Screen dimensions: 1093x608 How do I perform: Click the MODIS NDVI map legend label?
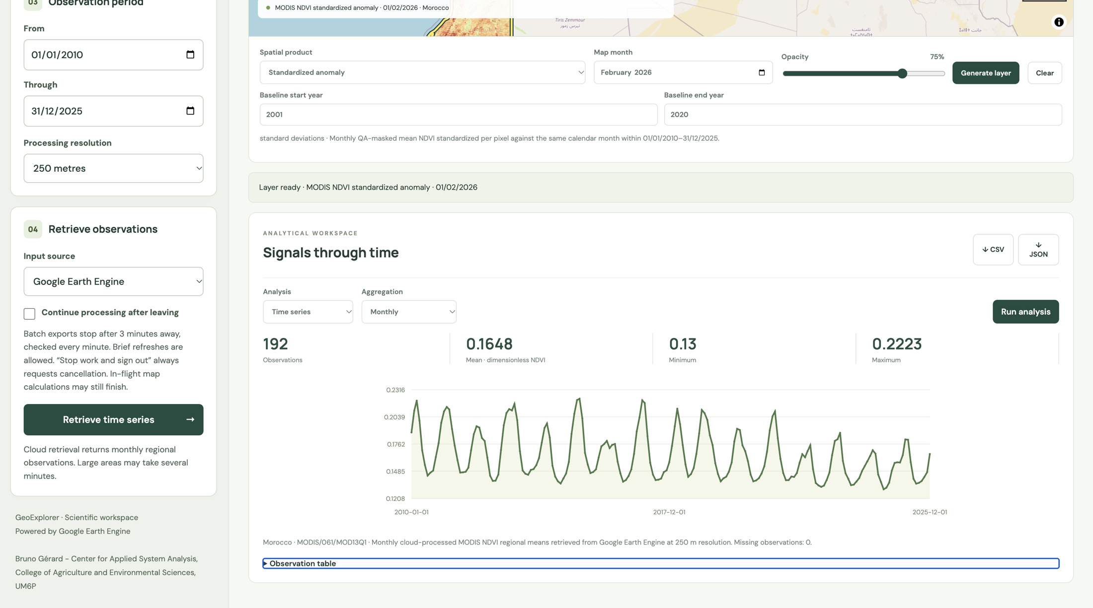(362, 8)
